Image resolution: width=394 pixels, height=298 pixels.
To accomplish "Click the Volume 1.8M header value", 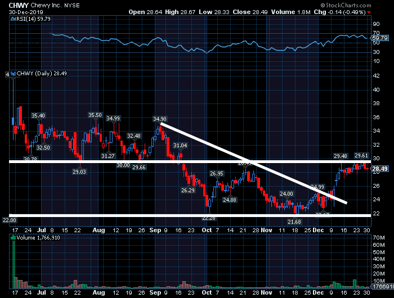I will point(290,12).
